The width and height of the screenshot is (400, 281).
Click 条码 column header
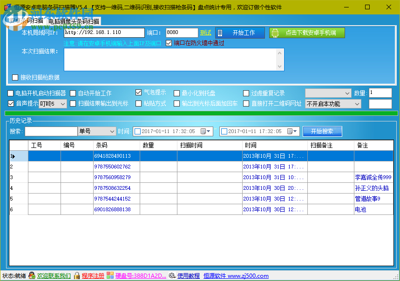(116, 145)
